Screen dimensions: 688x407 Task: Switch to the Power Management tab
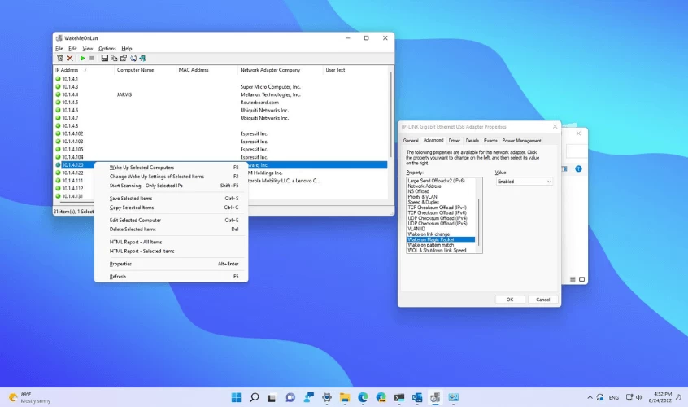click(522, 141)
